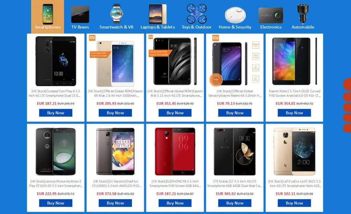Select the Smartwatch & VR watch icon
Image resolution: width=351 pixels, height=214 pixels.
tap(117, 14)
